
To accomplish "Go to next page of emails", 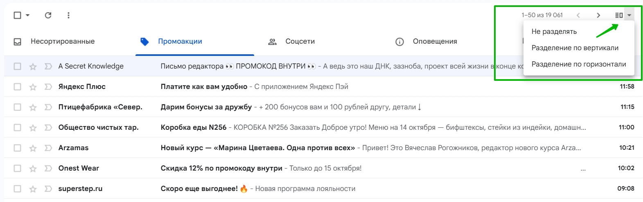I will pyautogui.click(x=598, y=15).
